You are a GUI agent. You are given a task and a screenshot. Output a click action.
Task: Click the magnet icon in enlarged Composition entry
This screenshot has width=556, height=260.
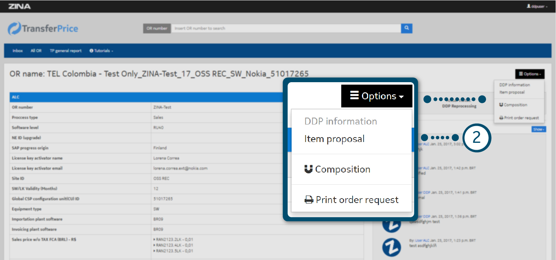(309, 169)
